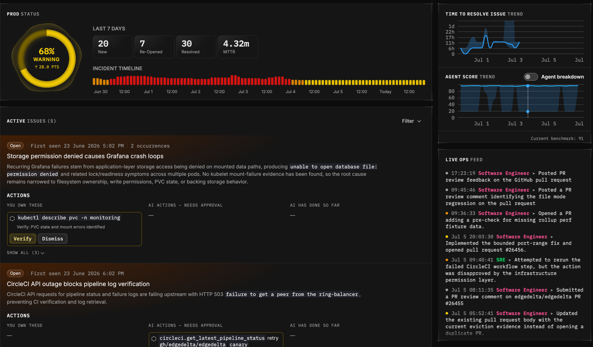This screenshot has height=347, width=593.
Task: Toggle the Agent breakdown switch
Action: pyautogui.click(x=530, y=77)
